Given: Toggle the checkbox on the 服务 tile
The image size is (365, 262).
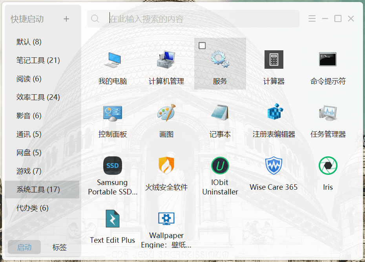Looking at the screenshot, I should 202,46.
